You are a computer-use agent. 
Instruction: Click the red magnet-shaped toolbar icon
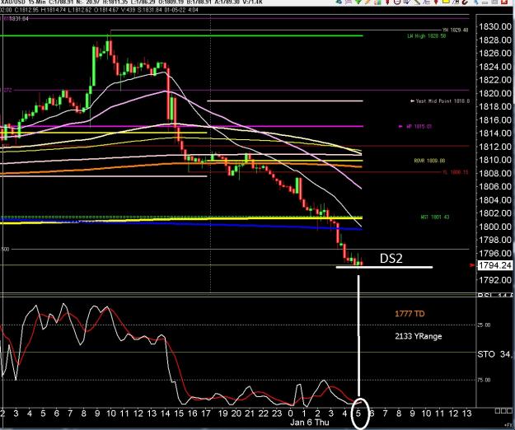465,2
